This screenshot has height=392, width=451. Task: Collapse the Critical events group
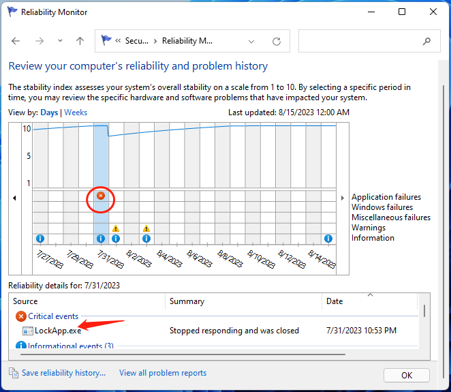pos(53,316)
